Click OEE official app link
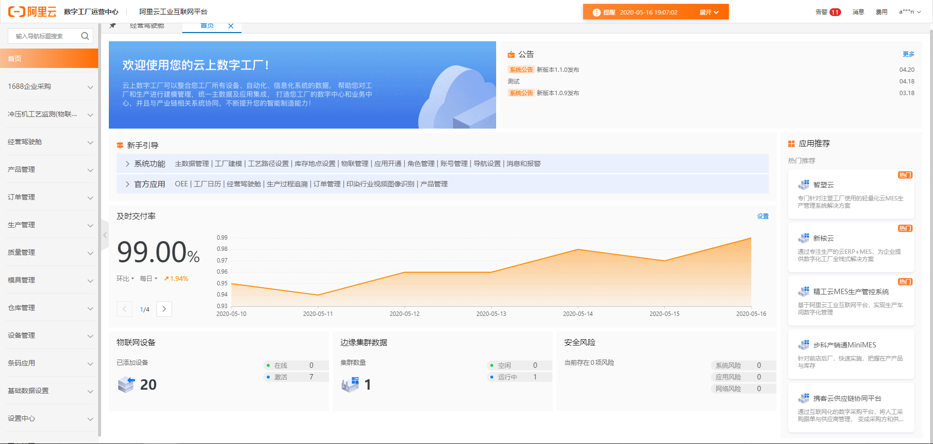 click(x=181, y=184)
